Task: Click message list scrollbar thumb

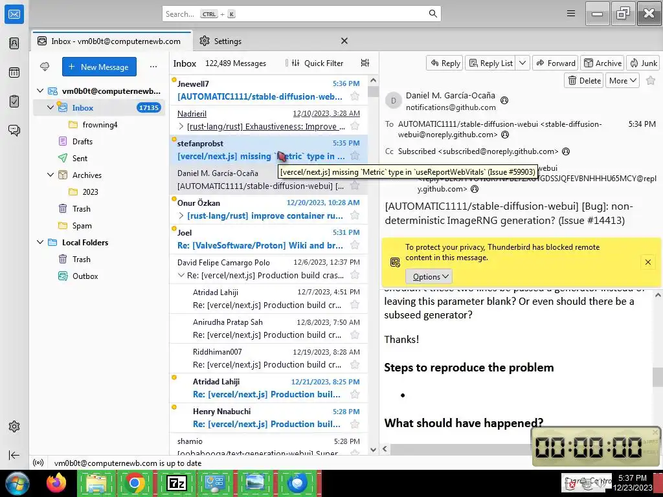Action: tap(373, 91)
